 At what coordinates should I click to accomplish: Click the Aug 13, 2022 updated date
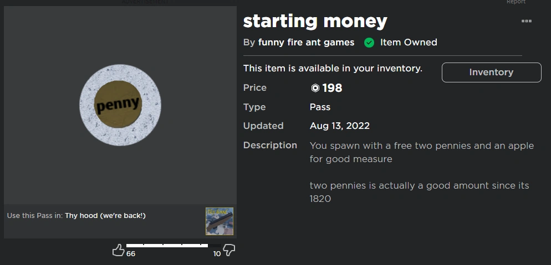(339, 126)
